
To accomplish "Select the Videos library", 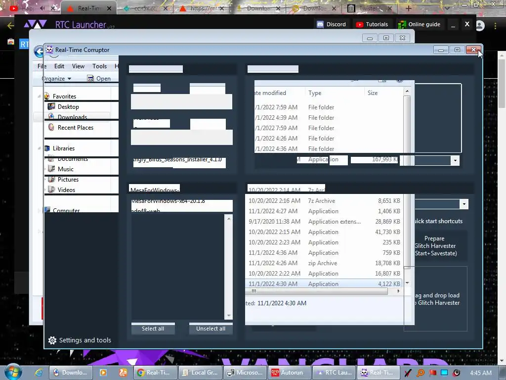I will 66,190.
